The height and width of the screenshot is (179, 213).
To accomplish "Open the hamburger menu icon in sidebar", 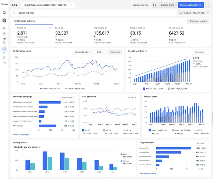I will tap(4, 28).
